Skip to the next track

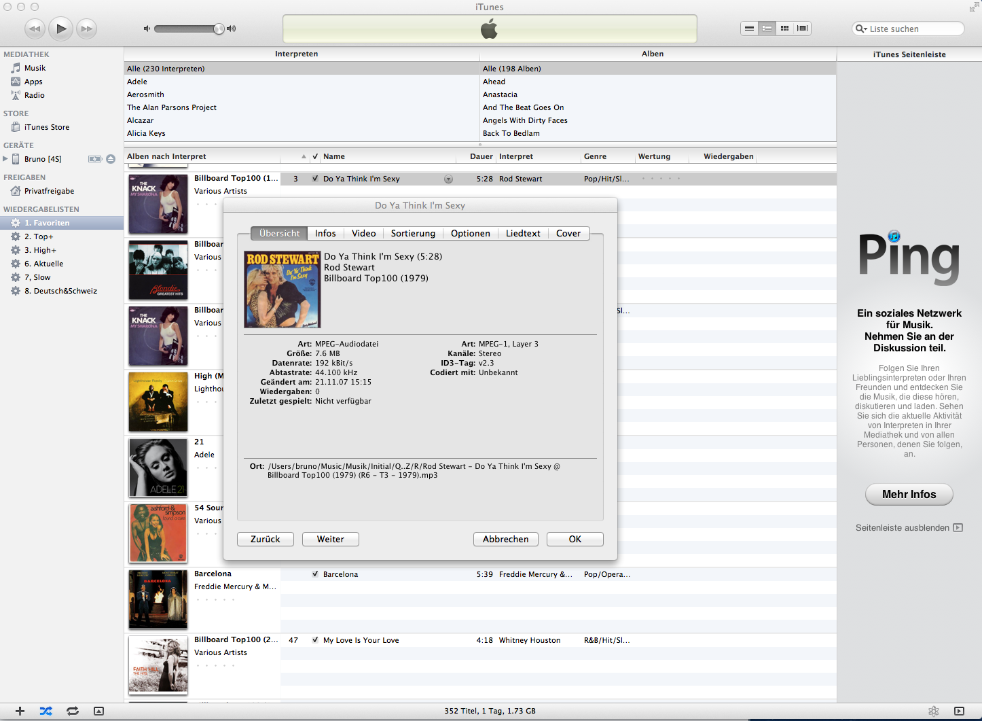86,29
